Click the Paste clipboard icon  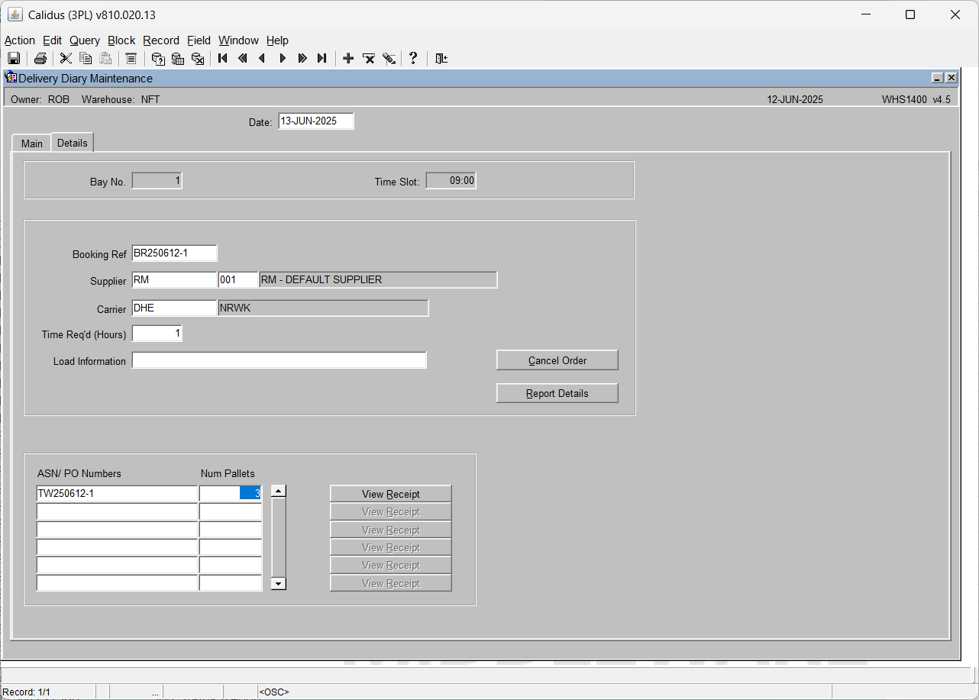click(105, 59)
